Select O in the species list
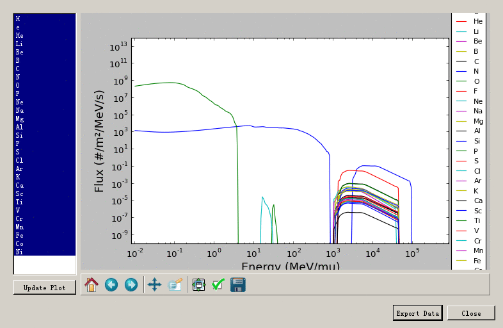 [x=45, y=85]
